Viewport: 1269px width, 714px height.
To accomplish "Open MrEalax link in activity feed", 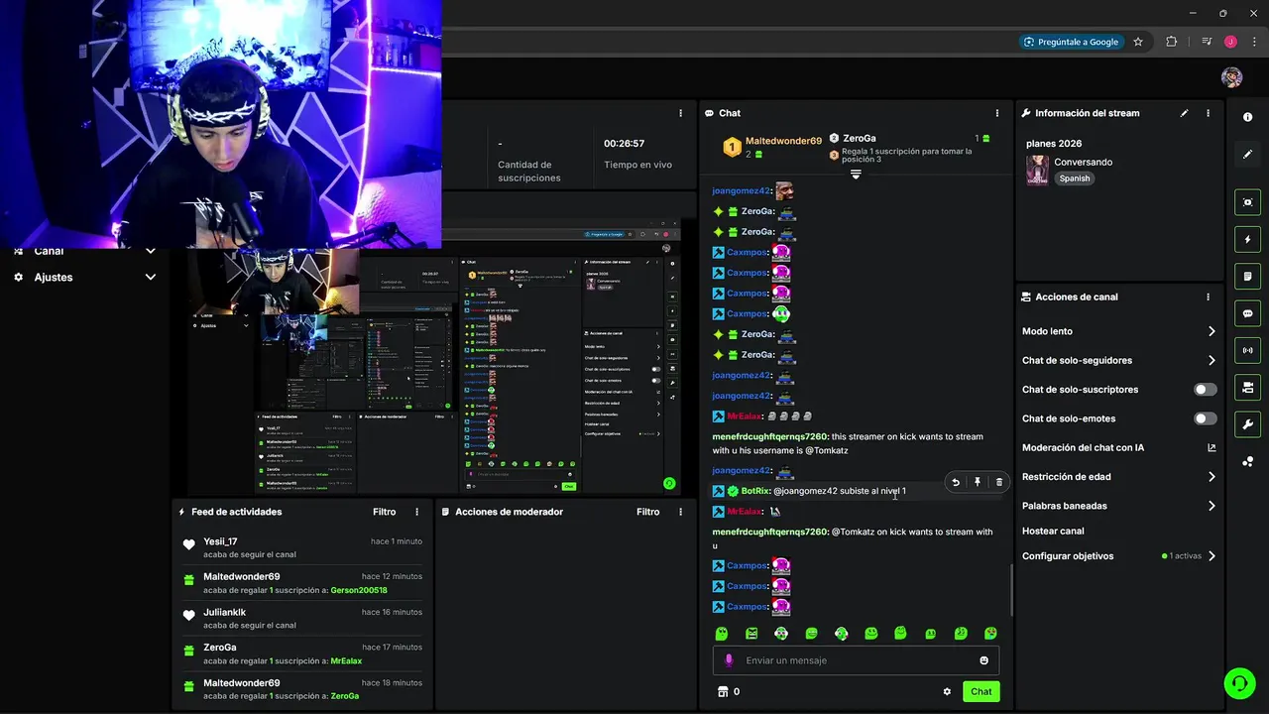I will [346, 660].
